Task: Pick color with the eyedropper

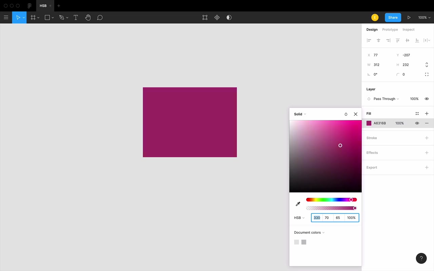Action: [x=298, y=204]
